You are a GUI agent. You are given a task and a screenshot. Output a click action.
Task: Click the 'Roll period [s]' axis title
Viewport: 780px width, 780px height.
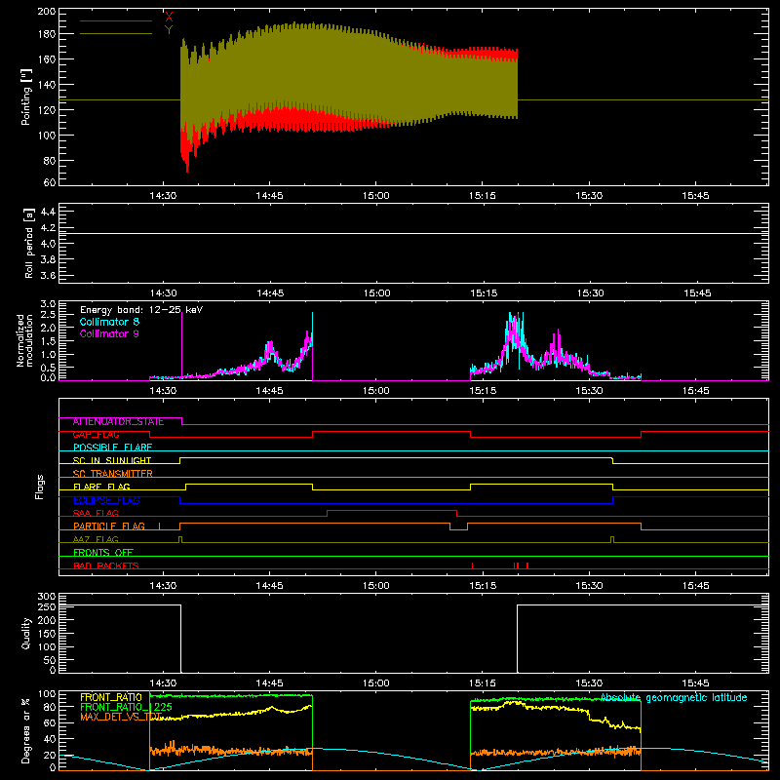29,243
